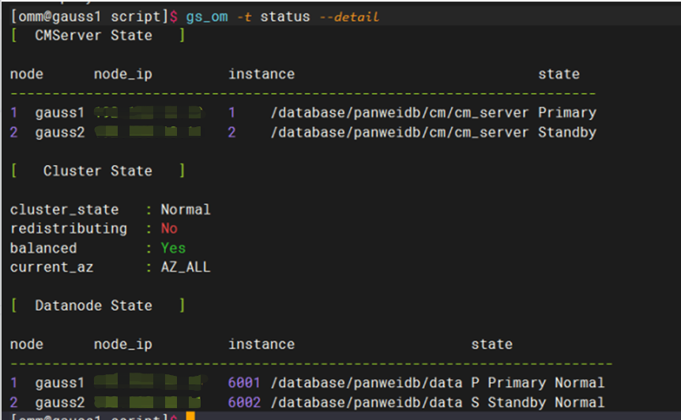Click the Cluster State section header
Image resolution: width=681 pixels, height=420 pixels.
tap(97, 171)
